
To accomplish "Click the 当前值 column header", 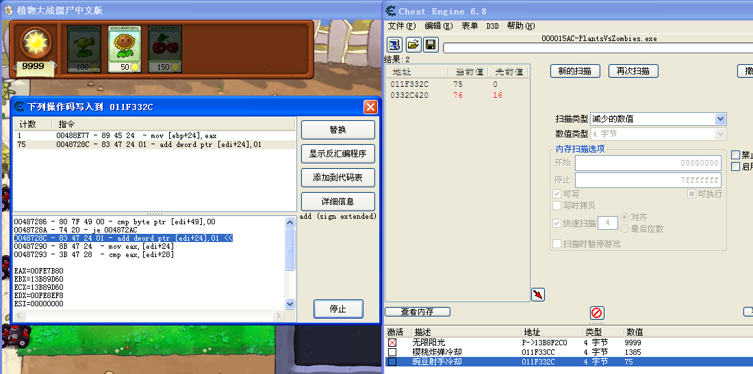I will click(x=469, y=71).
